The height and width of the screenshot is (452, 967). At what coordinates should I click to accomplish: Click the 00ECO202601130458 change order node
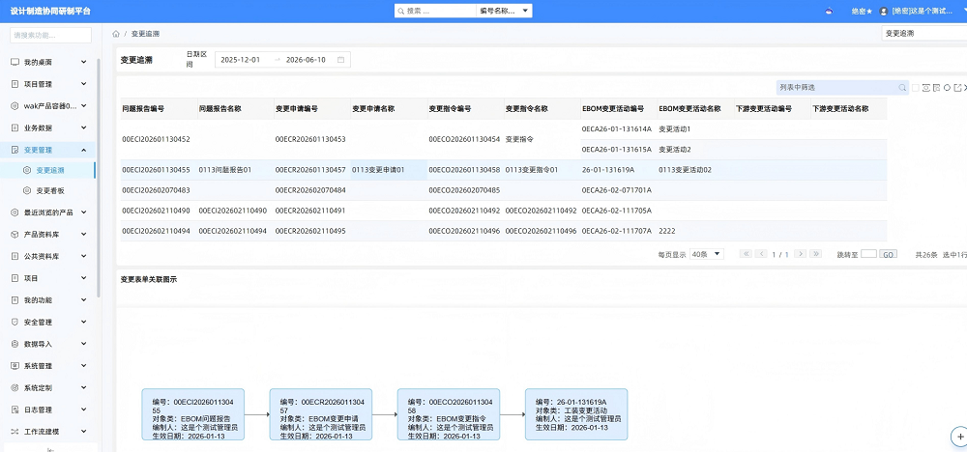[x=449, y=414]
